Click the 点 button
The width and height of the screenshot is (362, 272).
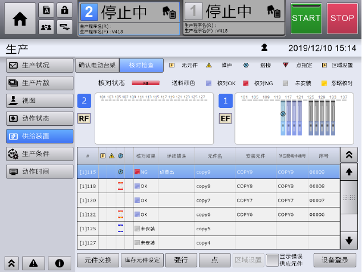click(215, 260)
